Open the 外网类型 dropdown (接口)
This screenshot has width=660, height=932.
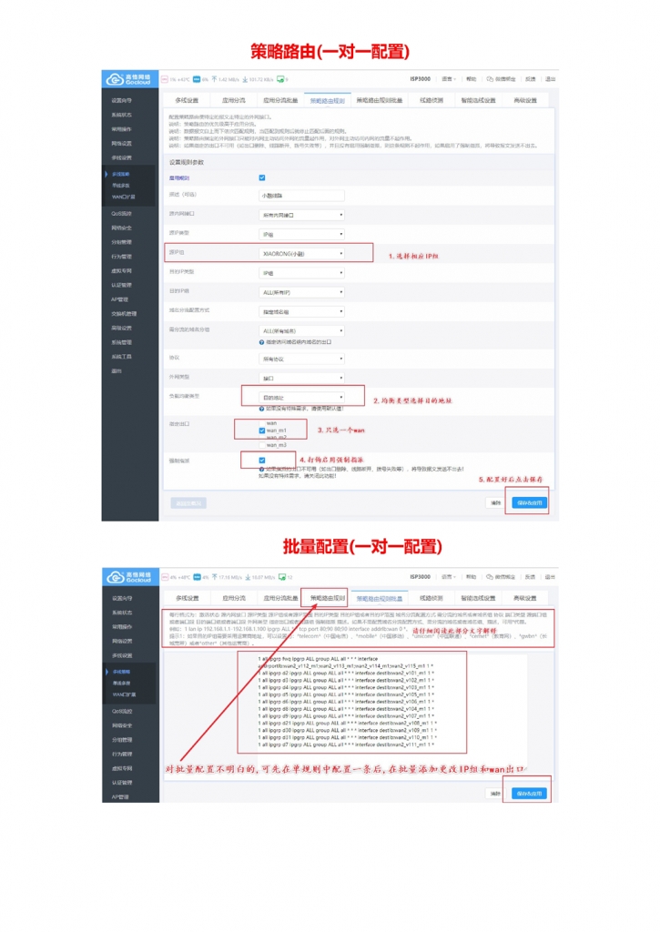301,378
